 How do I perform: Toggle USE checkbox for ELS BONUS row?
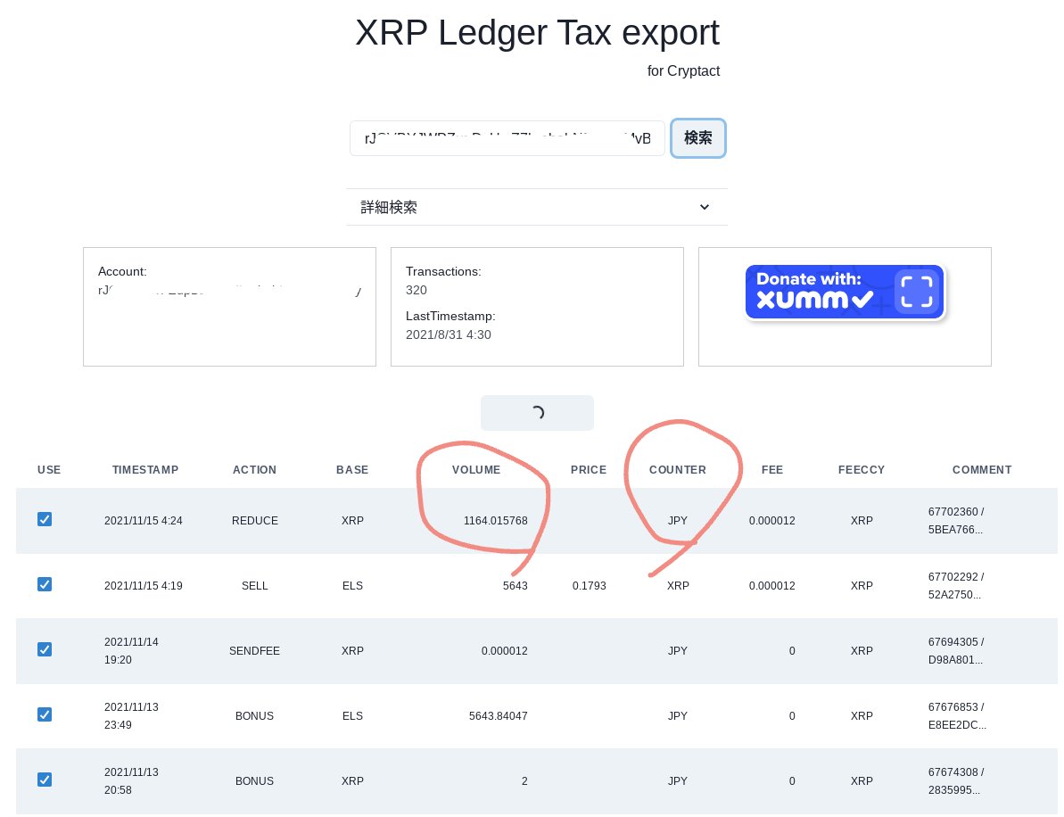coord(44,714)
